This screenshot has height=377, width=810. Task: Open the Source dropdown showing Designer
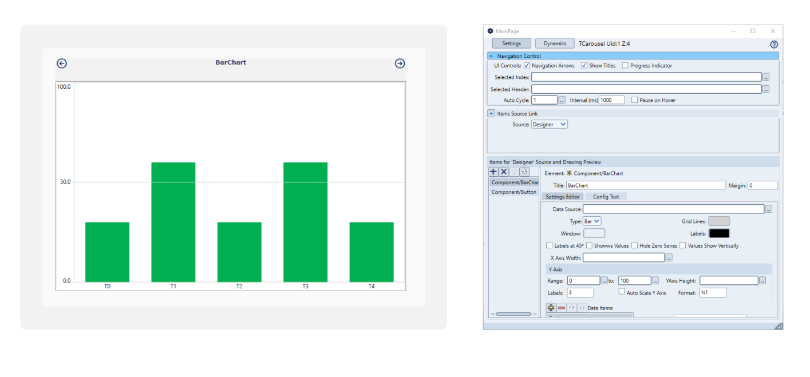pyautogui.click(x=549, y=124)
